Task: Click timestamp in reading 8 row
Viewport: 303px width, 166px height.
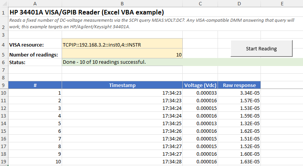Action: pos(122,146)
